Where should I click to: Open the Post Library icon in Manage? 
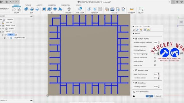[x=118, y=9]
